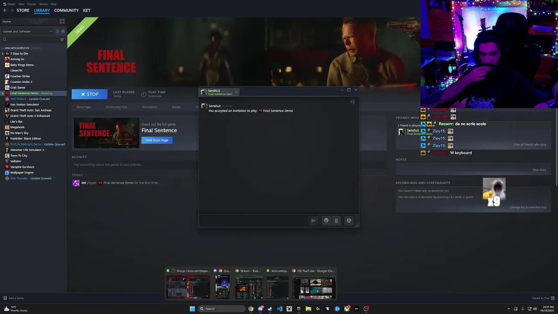Stop the running Final Sentence Demo
Image resolution: width=558 pixels, height=314 pixels.
89,94
